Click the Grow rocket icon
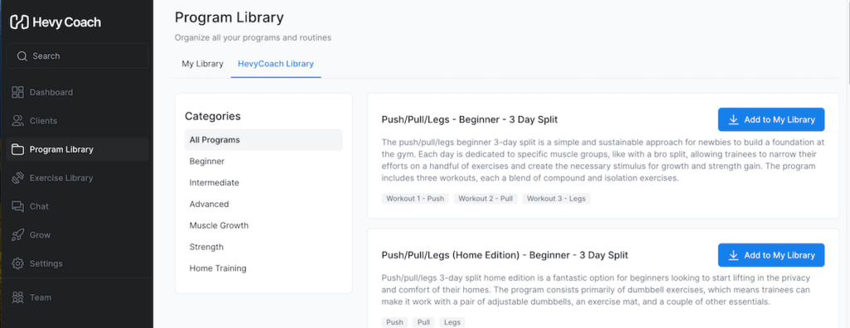The height and width of the screenshot is (328, 850). pyautogui.click(x=18, y=235)
